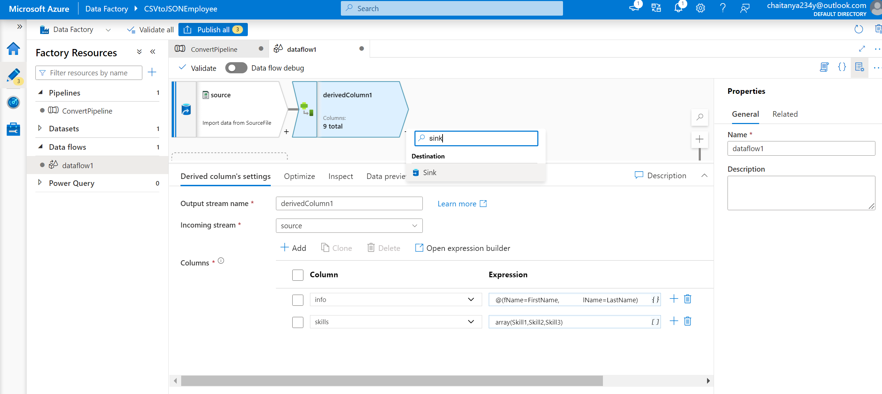Click the scroll right arrow
Viewport: 882px width, 394px height.
click(x=708, y=381)
